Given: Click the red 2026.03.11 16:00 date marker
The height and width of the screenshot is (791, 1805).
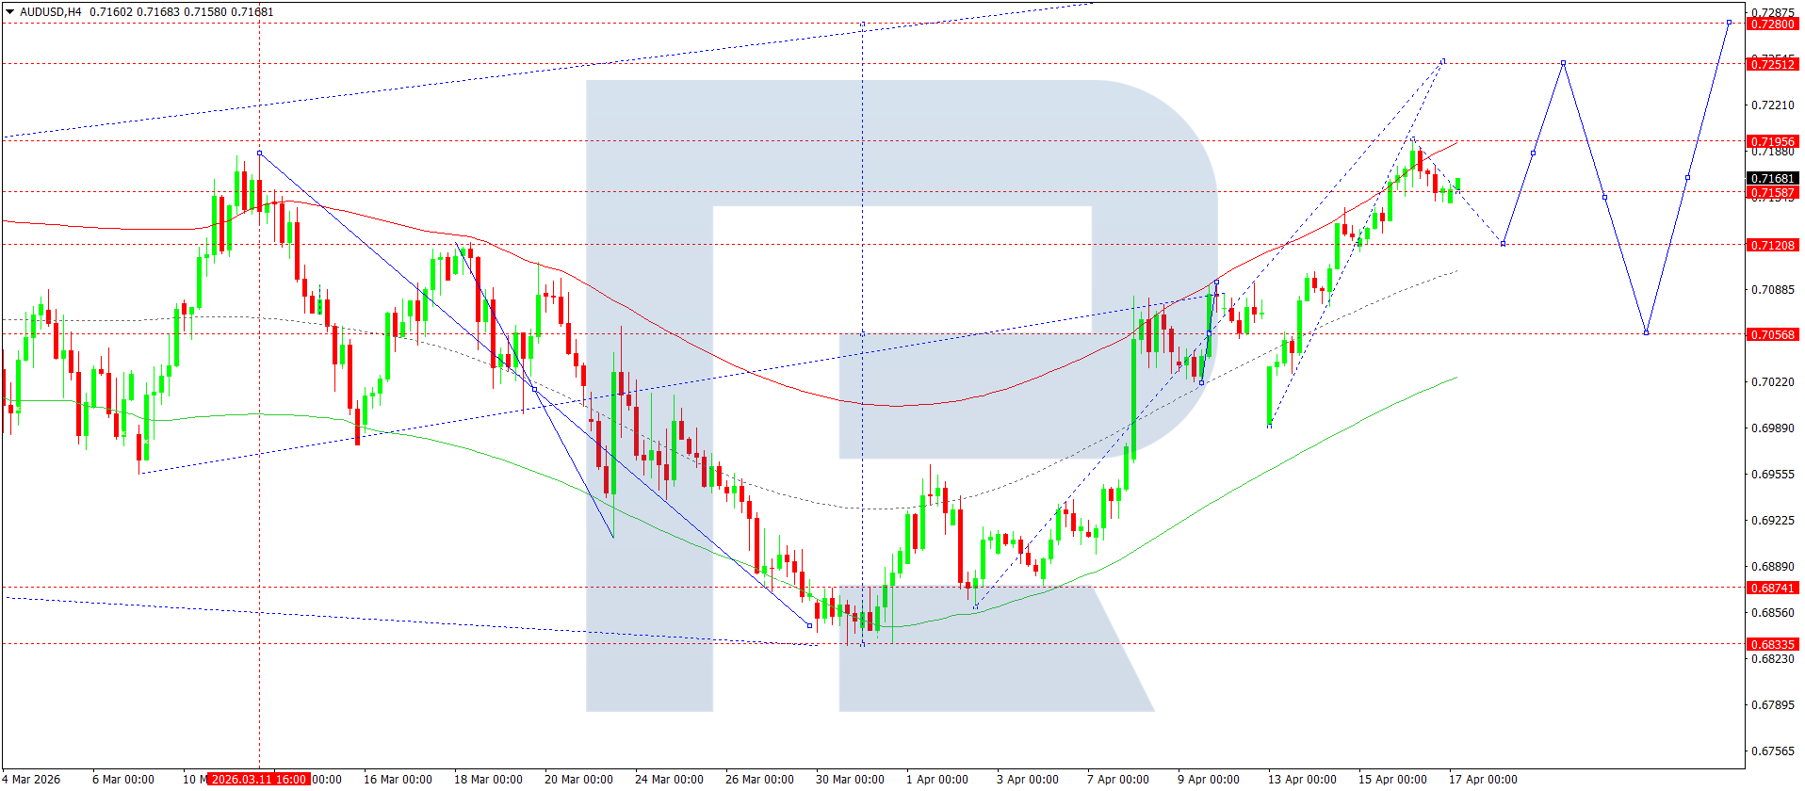Looking at the screenshot, I should pyautogui.click(x=258, y=779).
